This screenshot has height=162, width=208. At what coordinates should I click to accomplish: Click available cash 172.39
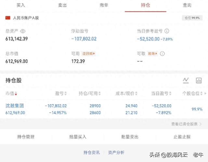78,61
